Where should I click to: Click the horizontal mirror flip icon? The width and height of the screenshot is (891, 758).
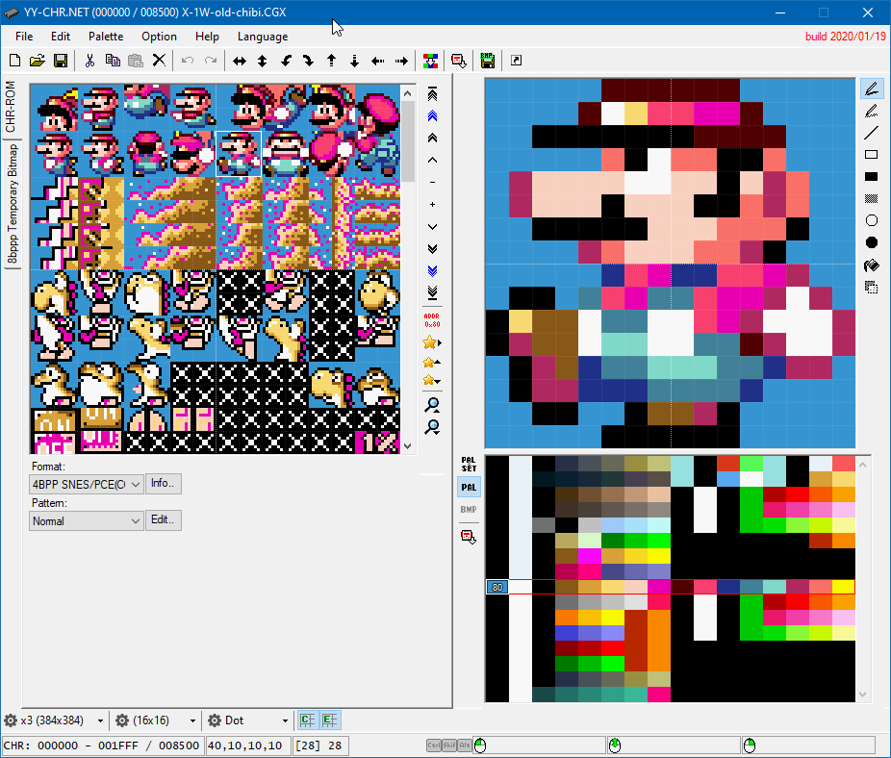coord(239,61)
